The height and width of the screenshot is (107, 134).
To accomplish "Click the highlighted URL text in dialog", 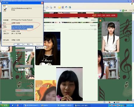I will pos(22,27).
